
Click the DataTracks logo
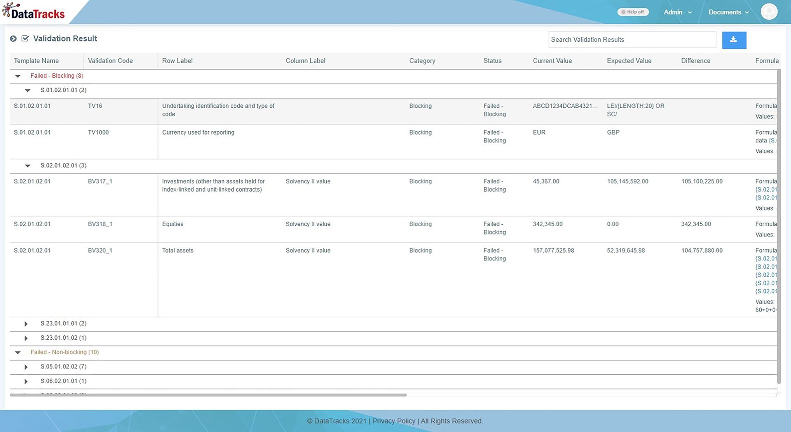[33, 12]
